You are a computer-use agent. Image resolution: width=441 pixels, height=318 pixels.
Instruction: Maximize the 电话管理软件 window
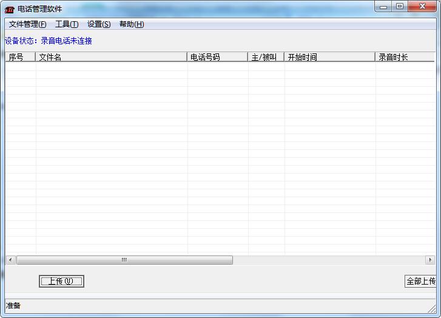click(x=399, y=7)
